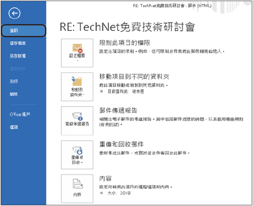This screenshot has height=206, width=253.
Task: Choose 另存新檔 from the sidebar
Action: [17, 56]
